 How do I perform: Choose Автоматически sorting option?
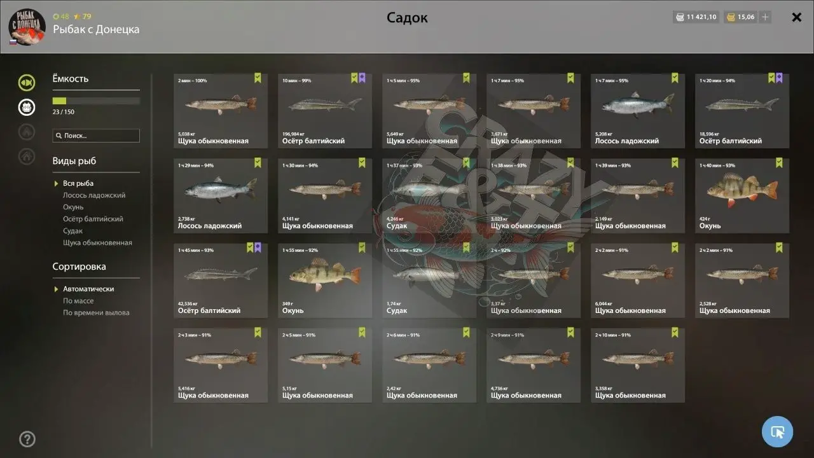pos(88,289)
